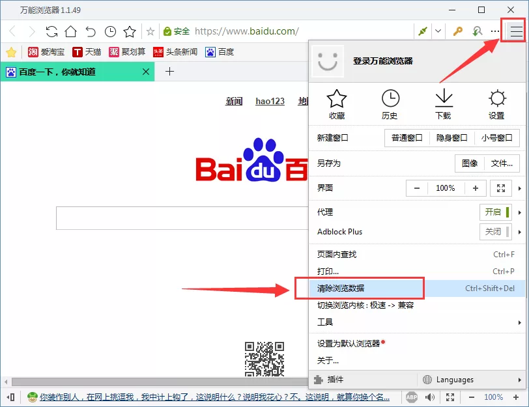Click the Baidu search input box
The image size is (529, 407).
[x=182, y=218]
